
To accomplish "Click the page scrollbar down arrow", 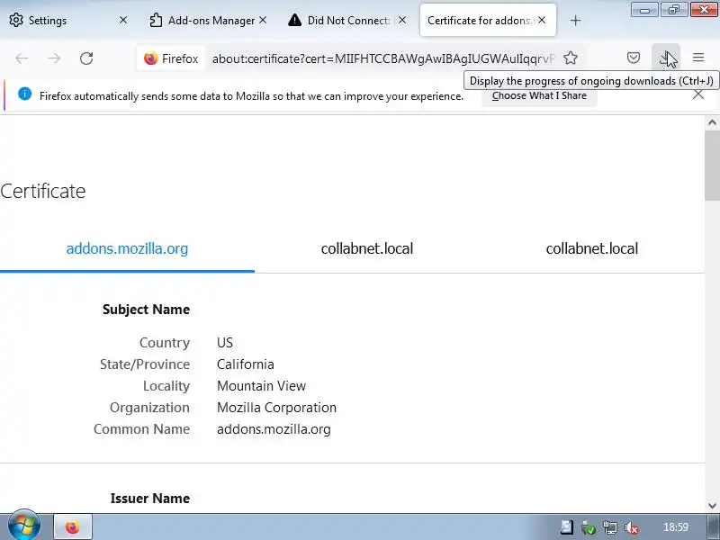I will pos(712,506).
